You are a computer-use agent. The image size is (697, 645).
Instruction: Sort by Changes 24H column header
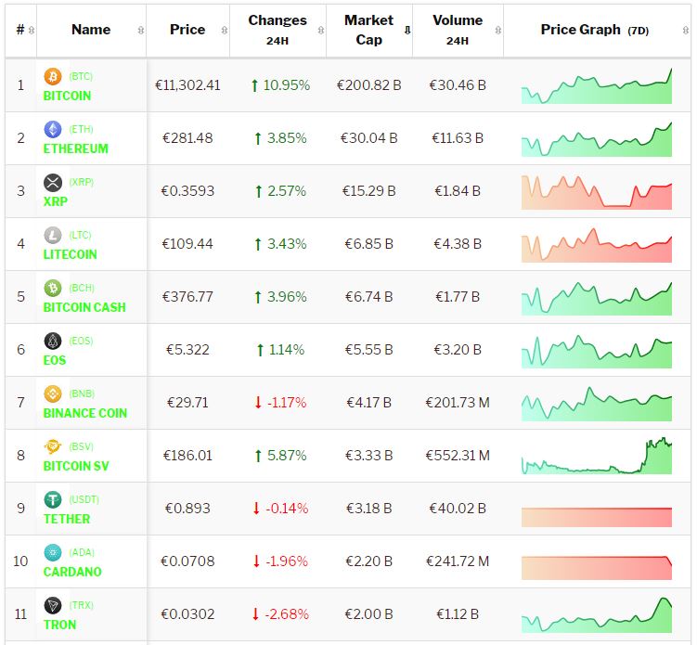click(277, 30)
